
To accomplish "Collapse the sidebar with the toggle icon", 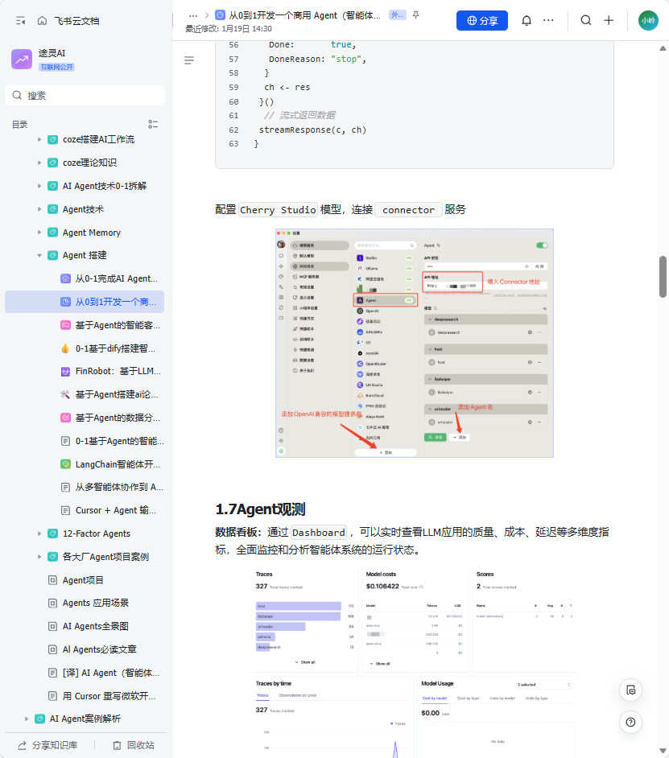I will pos(20,21).
